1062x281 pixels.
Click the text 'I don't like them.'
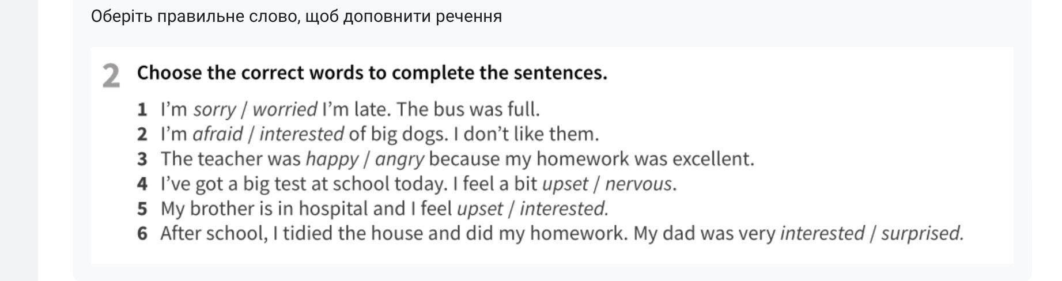pyautogui.click(x=526, y=134)
